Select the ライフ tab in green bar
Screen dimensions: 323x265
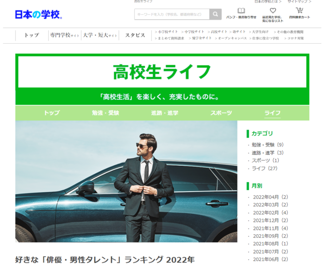[x=272, y=113]
